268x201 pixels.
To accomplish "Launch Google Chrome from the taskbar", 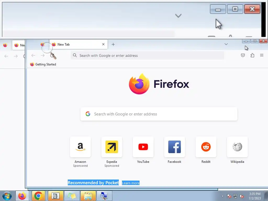I will pos(38,196).
